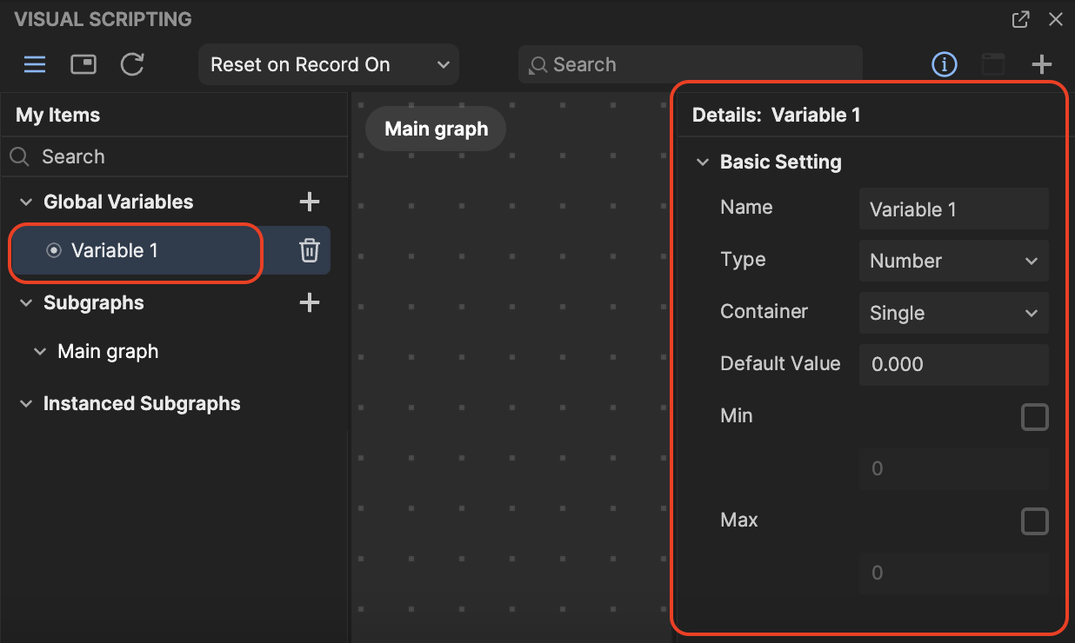This screenshot has width=1075, height=643.
Task: Click the magnifier icon in My Items search
Action: click(x=19, y=156)
